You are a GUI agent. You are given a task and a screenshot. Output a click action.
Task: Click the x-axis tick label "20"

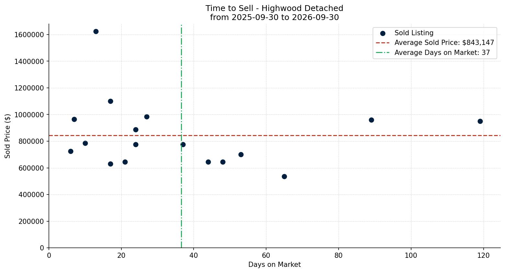click(121, 255)
